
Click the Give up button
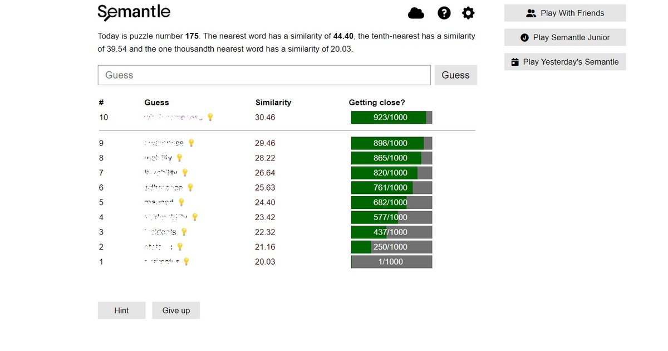coord(176,310)
